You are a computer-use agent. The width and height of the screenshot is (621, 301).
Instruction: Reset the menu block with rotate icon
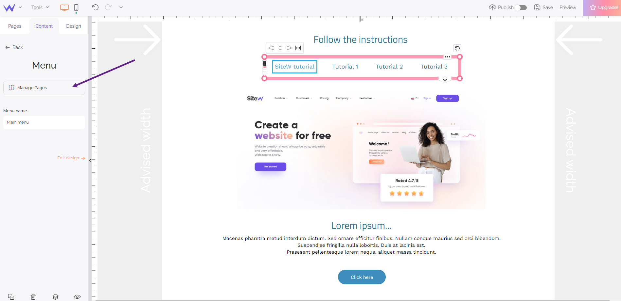[457, 48]
